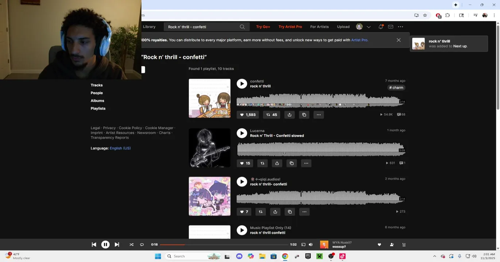This screenshot has width=500, height=262.
Task: Like the confetti rock n' thrill track
Action: (x=248, y=115)
